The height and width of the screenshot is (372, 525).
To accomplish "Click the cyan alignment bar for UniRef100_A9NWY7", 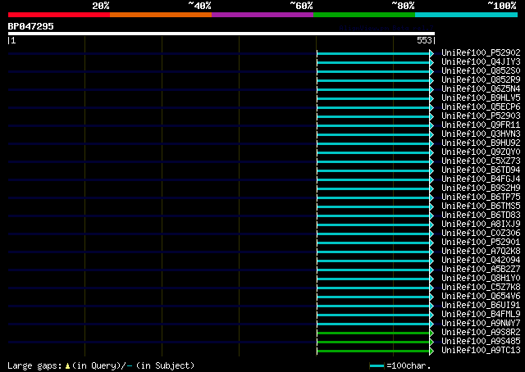I will click(x=373, y=324).
